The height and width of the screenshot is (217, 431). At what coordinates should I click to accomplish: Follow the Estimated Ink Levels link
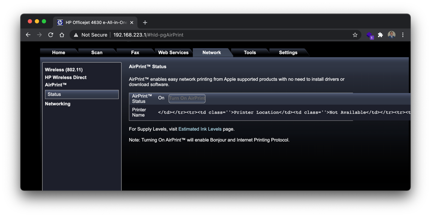[x=200, y=129]
